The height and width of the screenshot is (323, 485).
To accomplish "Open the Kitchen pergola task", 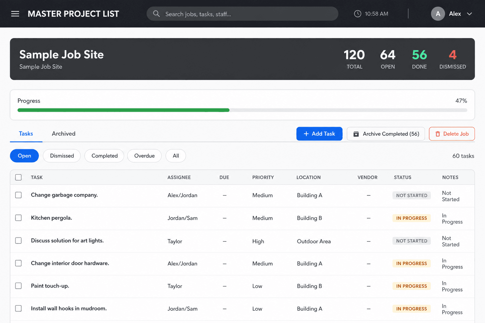I will (x=51, y=218).
